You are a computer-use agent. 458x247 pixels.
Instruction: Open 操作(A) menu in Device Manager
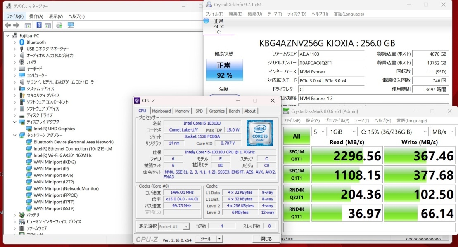(x=36, y=16)
